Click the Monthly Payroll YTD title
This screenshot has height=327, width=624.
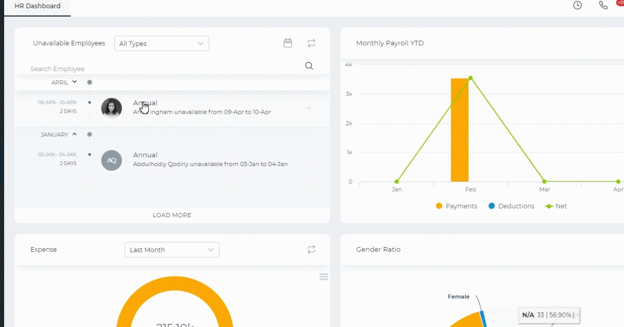(x=390, y=43)
